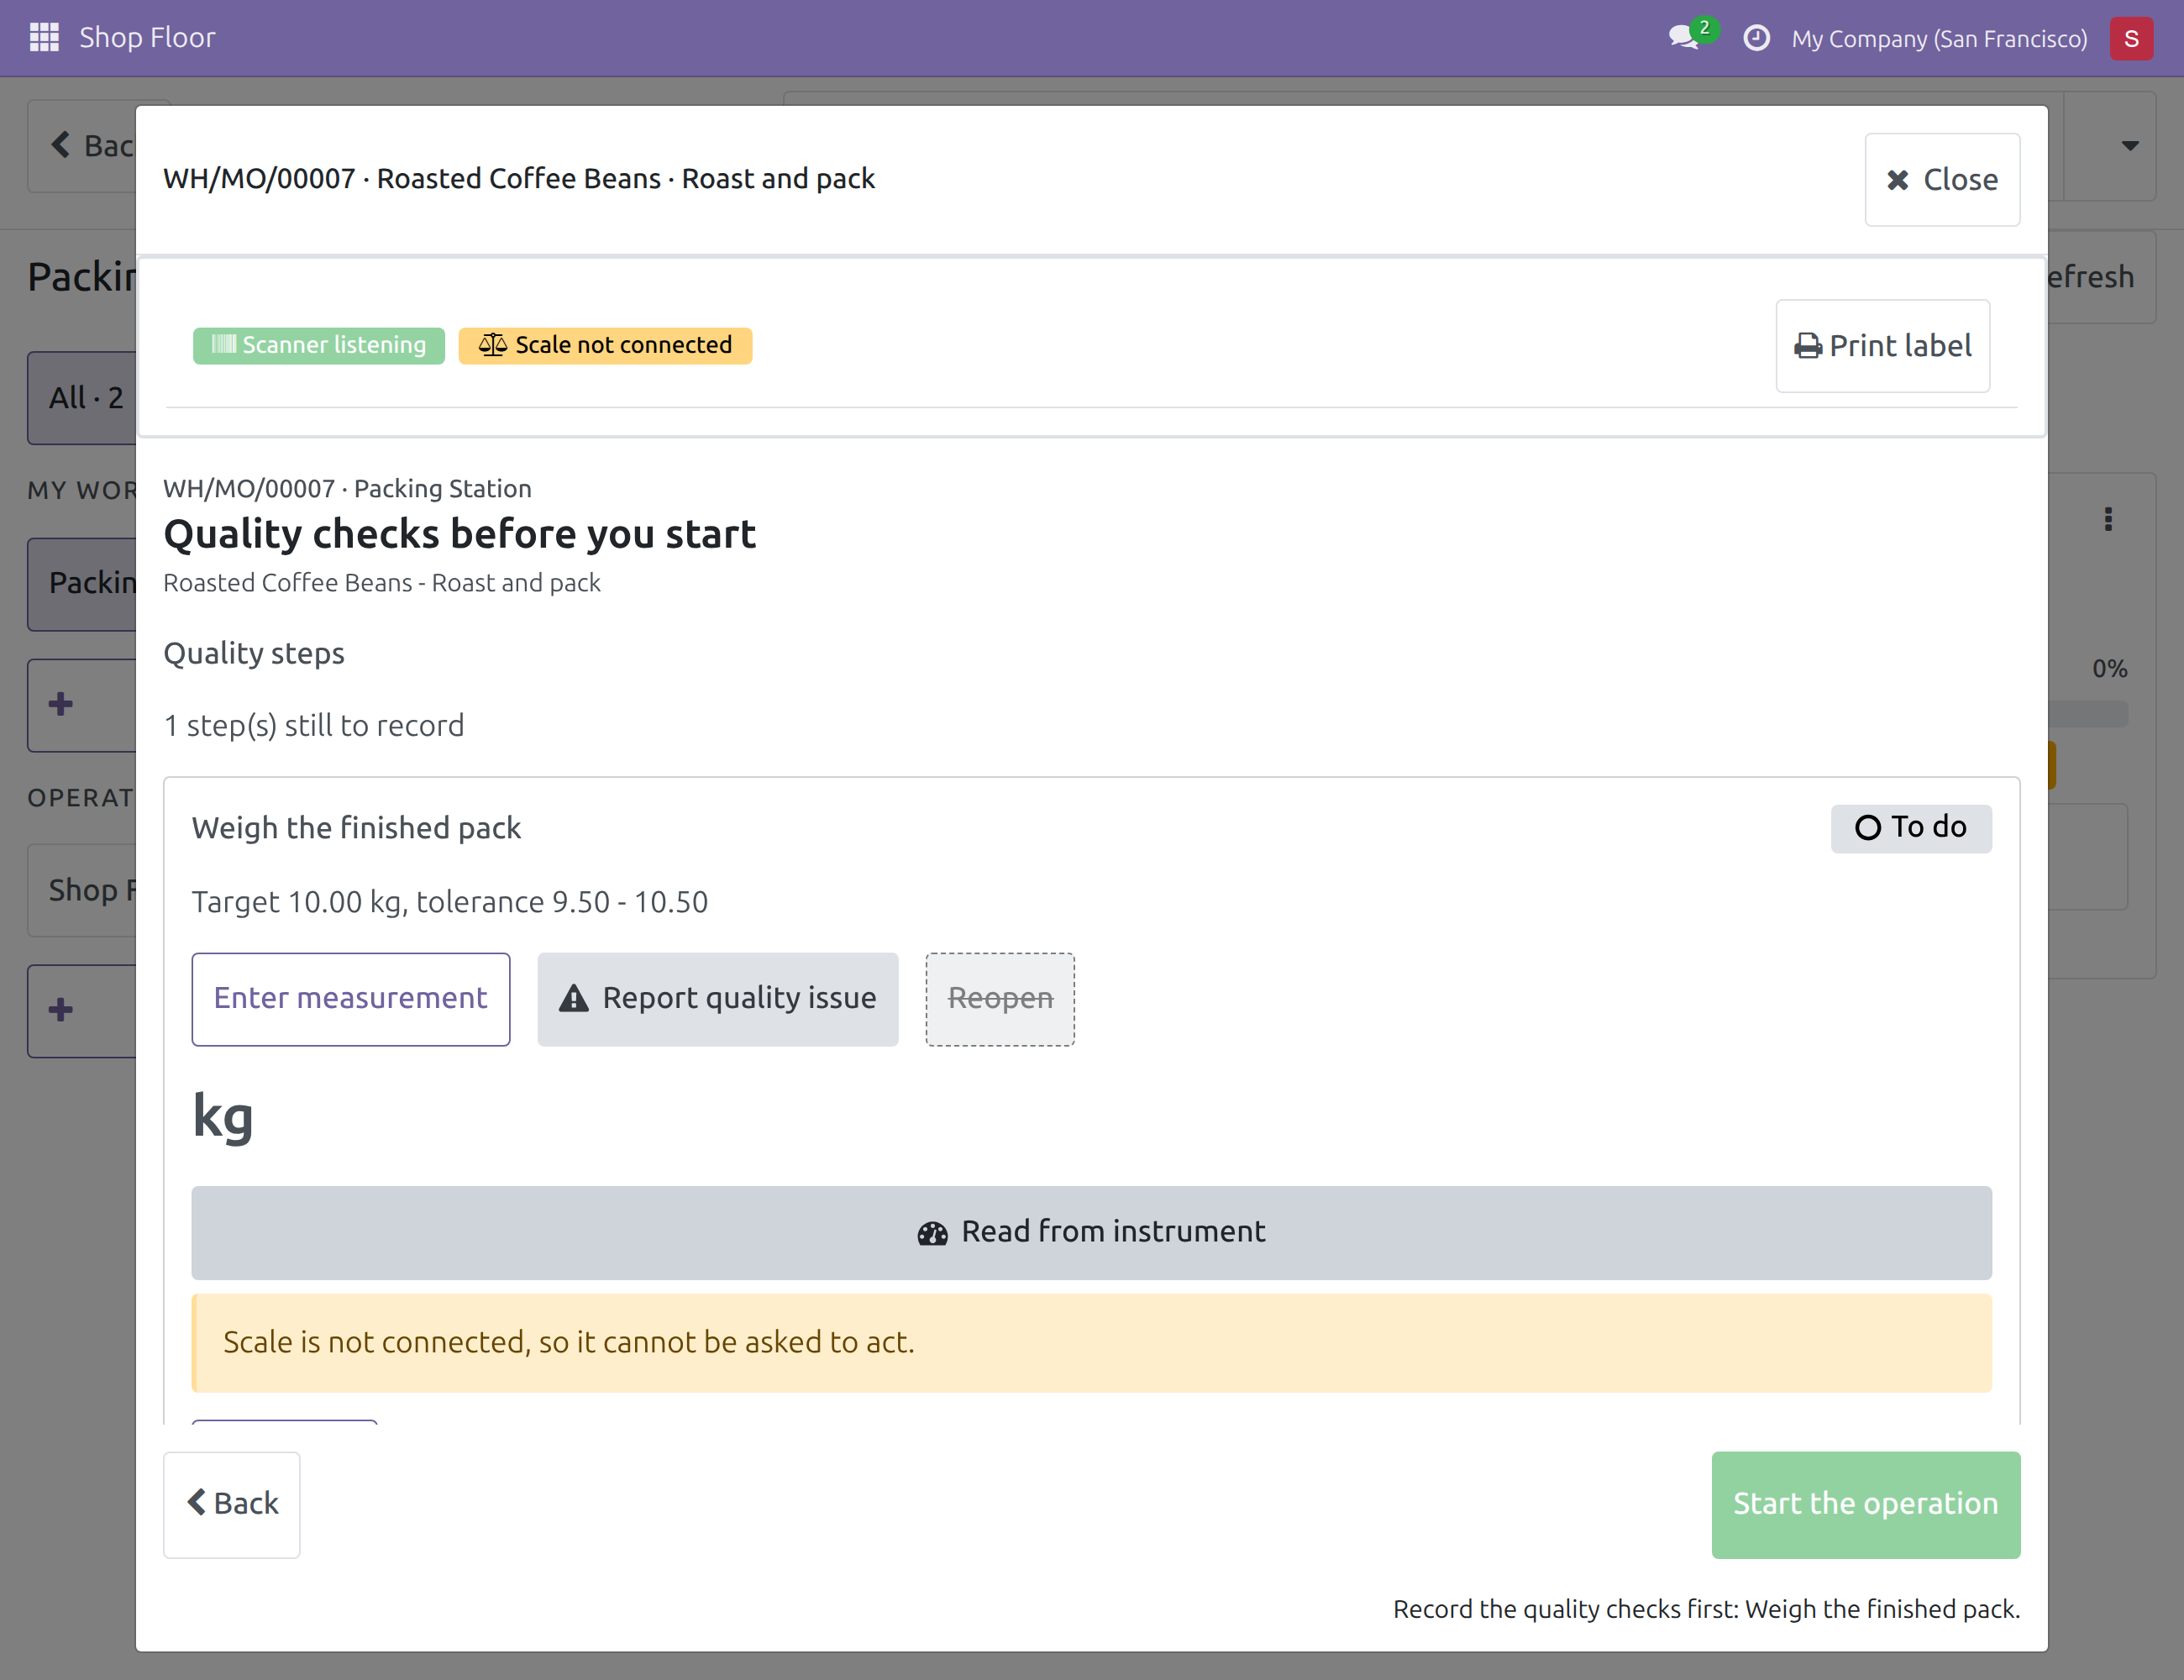Click Start the operation button
The width and height of the screenshot is (2184, 1680).
click(x=1865, y=1504)
